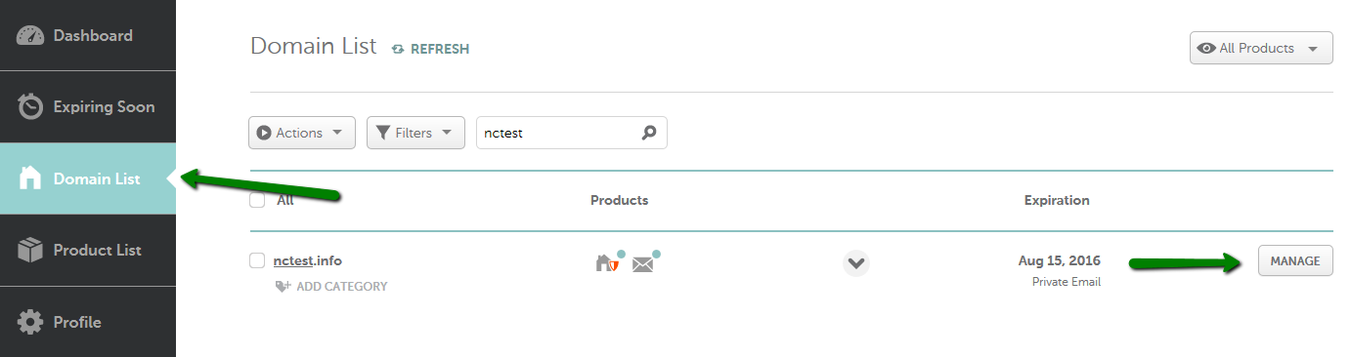Viewport: 1351px width, 357px height.
Task: Click the Domain List house icon
Action: click(30, 178)
